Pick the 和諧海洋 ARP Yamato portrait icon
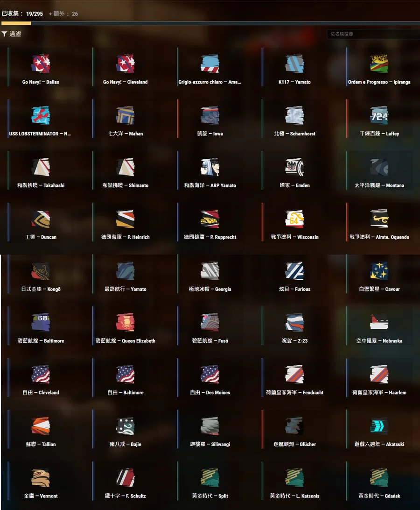 210,167
